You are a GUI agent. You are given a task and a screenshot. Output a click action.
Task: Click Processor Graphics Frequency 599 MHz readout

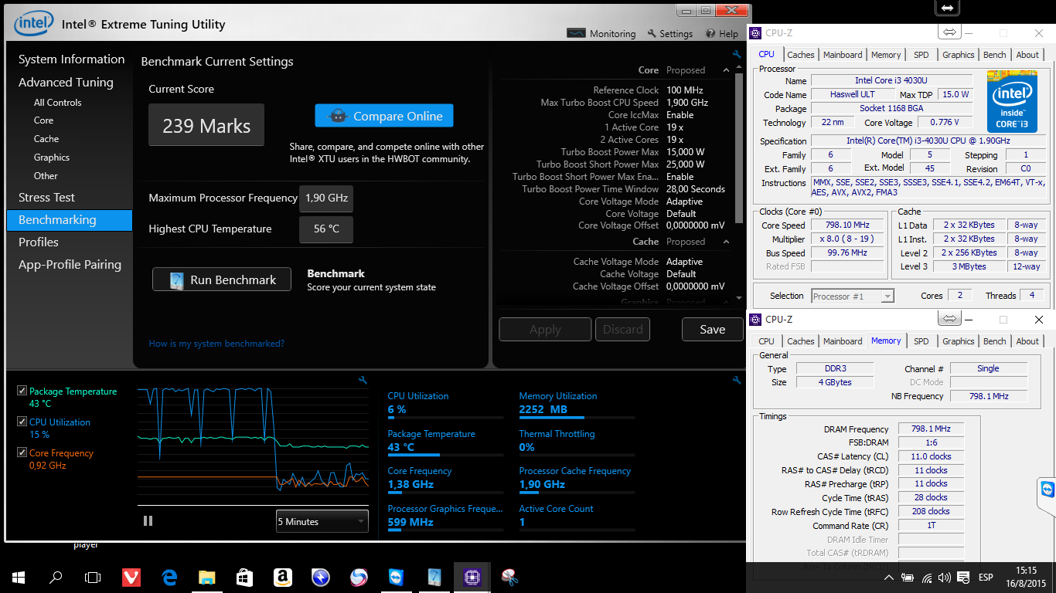[445, 515]
